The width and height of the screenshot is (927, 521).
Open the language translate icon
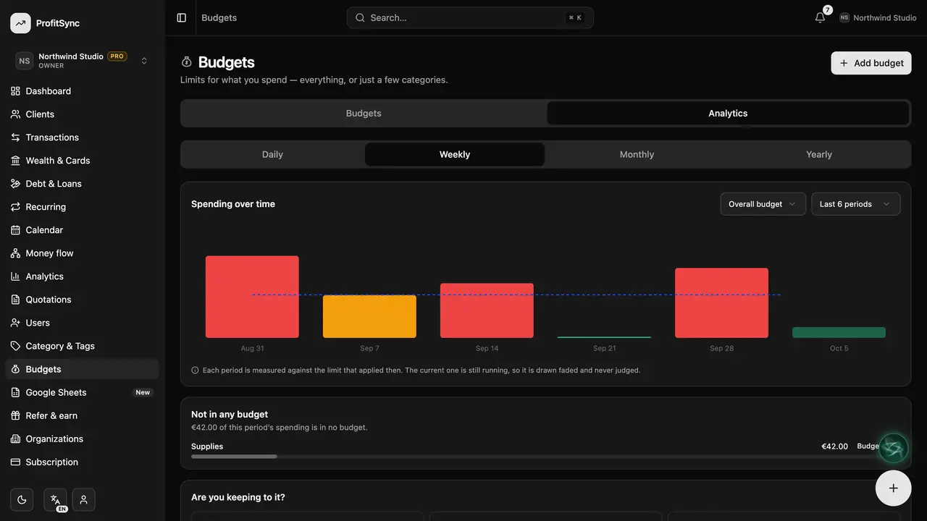point(55,500)
